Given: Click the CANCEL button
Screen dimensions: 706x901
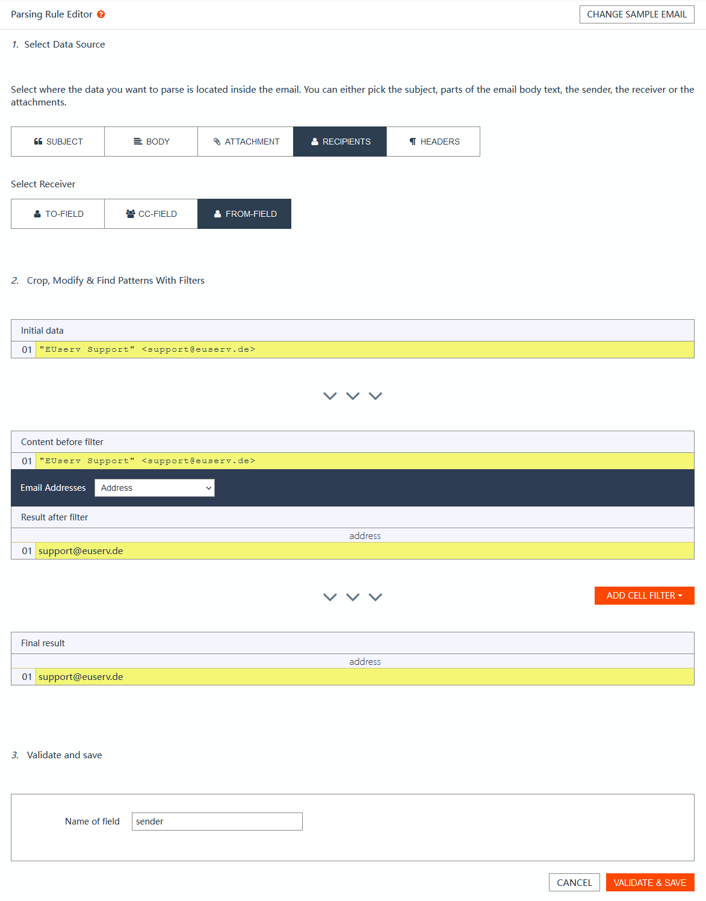Looking at the screenshot, I should pyautogui.click(x=574, y=882).
